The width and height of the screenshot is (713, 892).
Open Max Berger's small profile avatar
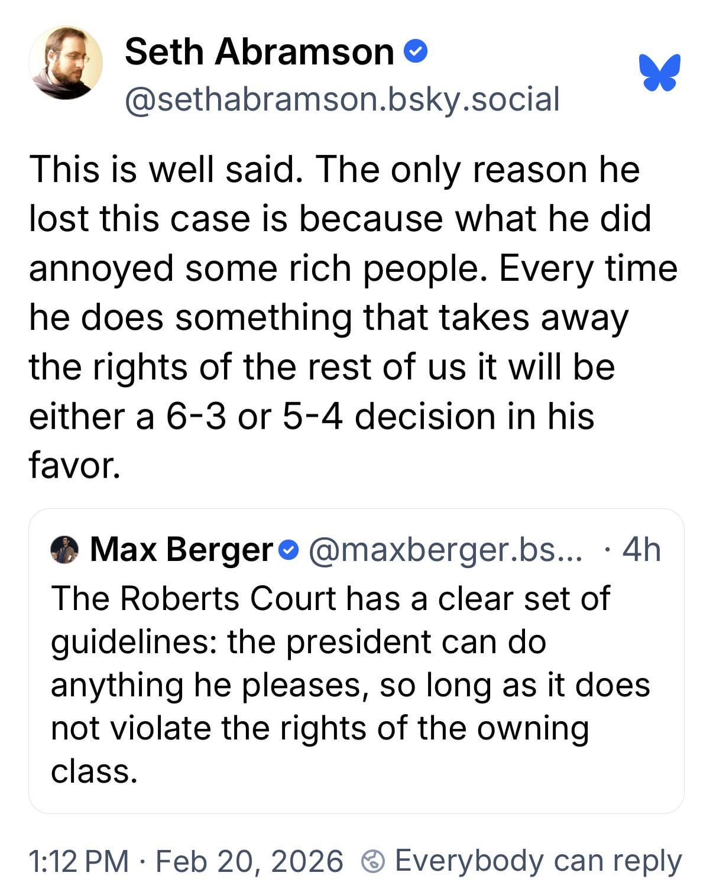pos(64,550)
